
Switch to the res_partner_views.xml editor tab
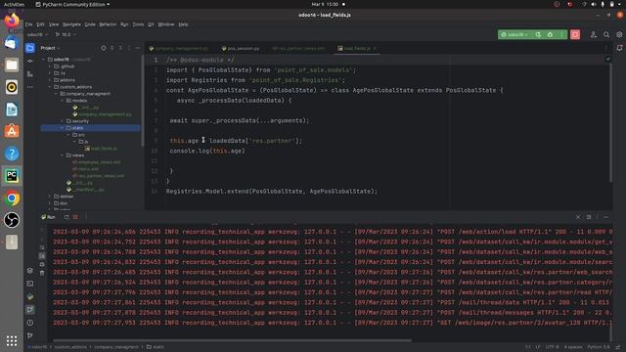coord(298,48)
